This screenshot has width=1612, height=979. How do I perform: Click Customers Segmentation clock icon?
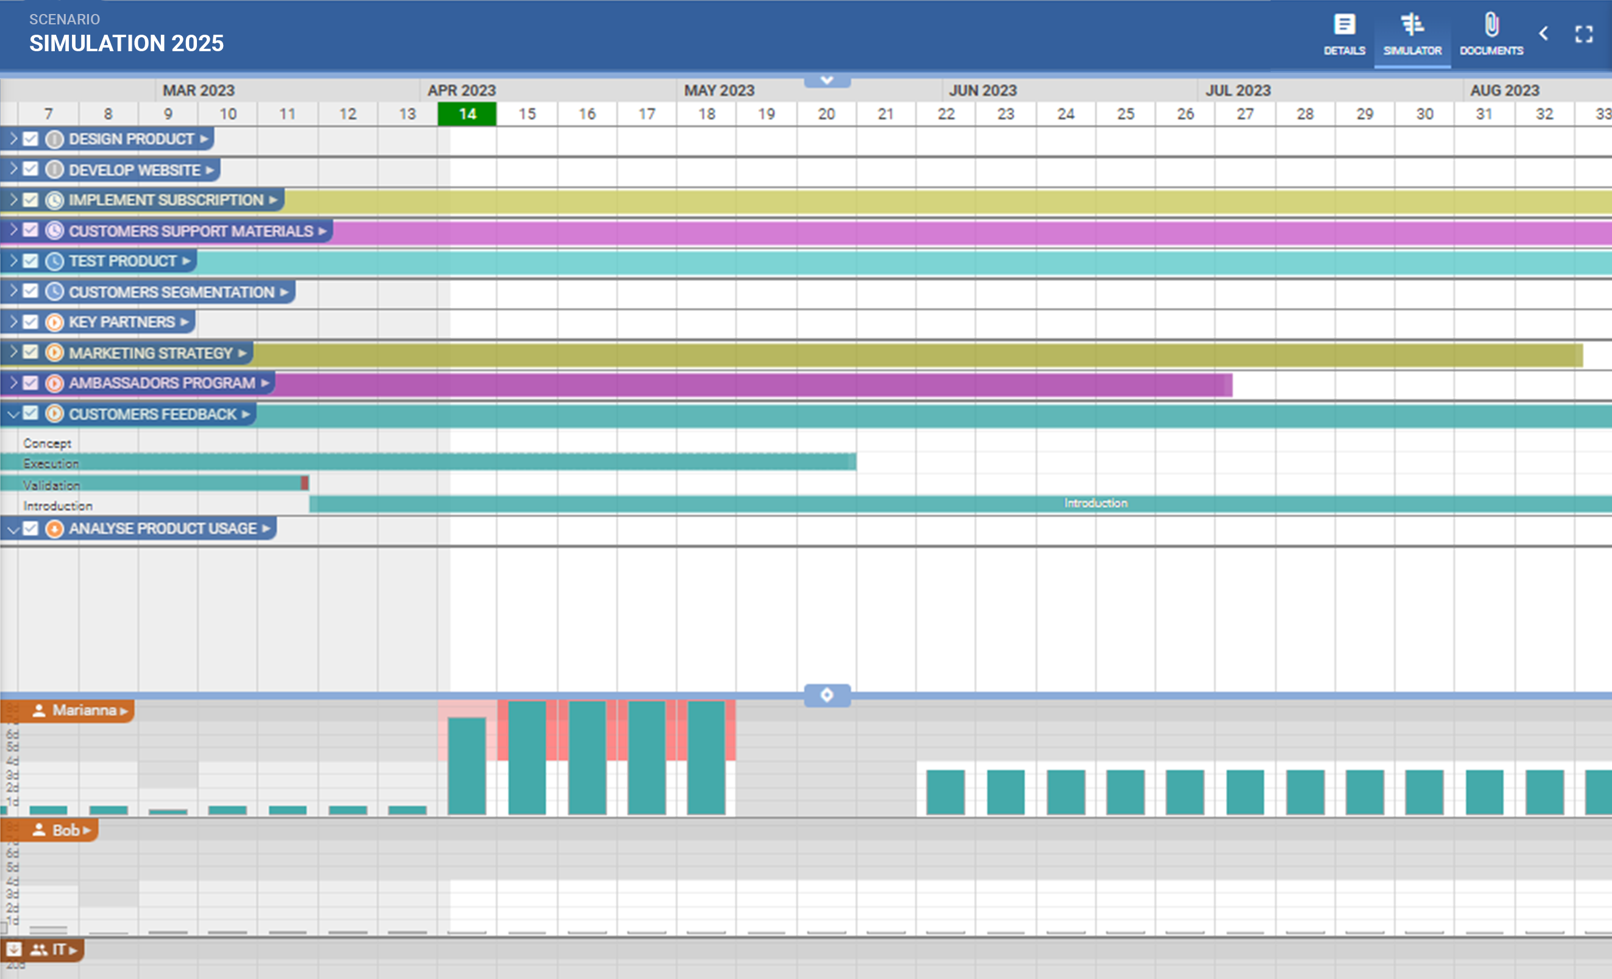tap(55, 291)
